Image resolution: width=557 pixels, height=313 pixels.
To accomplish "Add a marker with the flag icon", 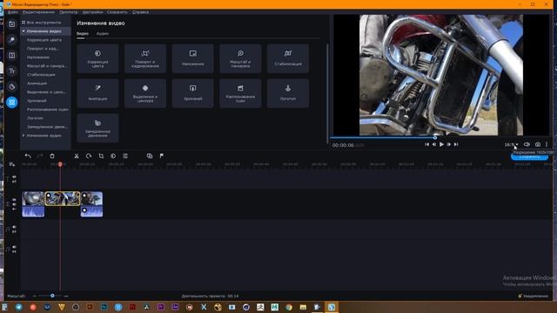I will tap(162, 156).
